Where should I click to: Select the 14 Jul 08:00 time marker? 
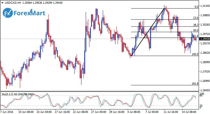pos(190,112)
